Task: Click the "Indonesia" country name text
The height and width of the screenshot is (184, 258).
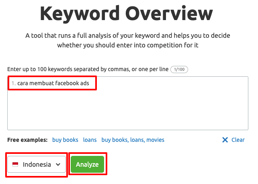Action: (x=37, y=164)
